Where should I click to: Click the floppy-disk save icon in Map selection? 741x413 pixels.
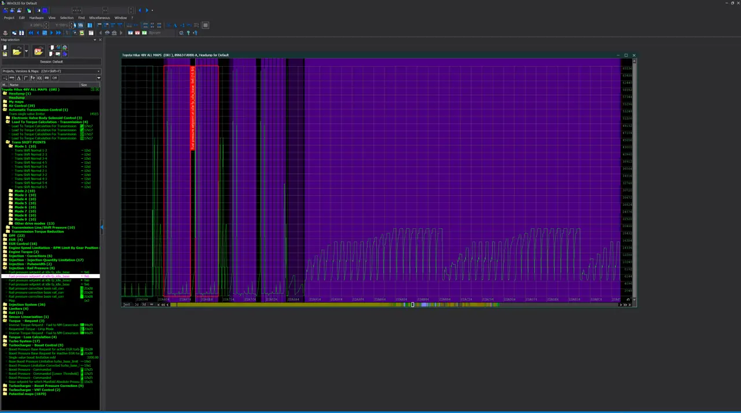(x=5, y=54)
